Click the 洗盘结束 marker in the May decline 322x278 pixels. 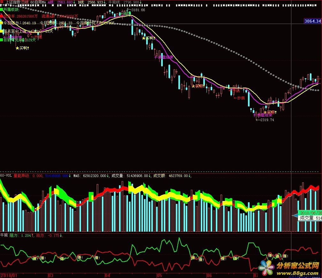(164, 58)
